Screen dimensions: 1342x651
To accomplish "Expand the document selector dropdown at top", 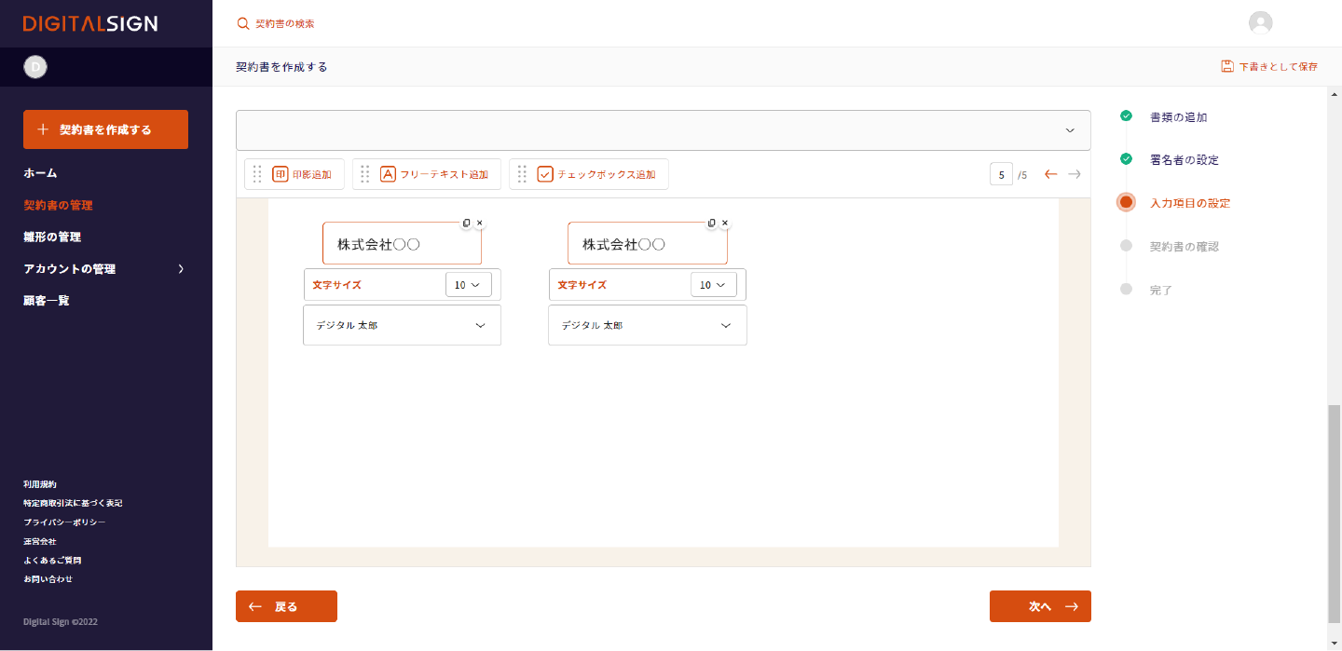I will coord(663,129).
